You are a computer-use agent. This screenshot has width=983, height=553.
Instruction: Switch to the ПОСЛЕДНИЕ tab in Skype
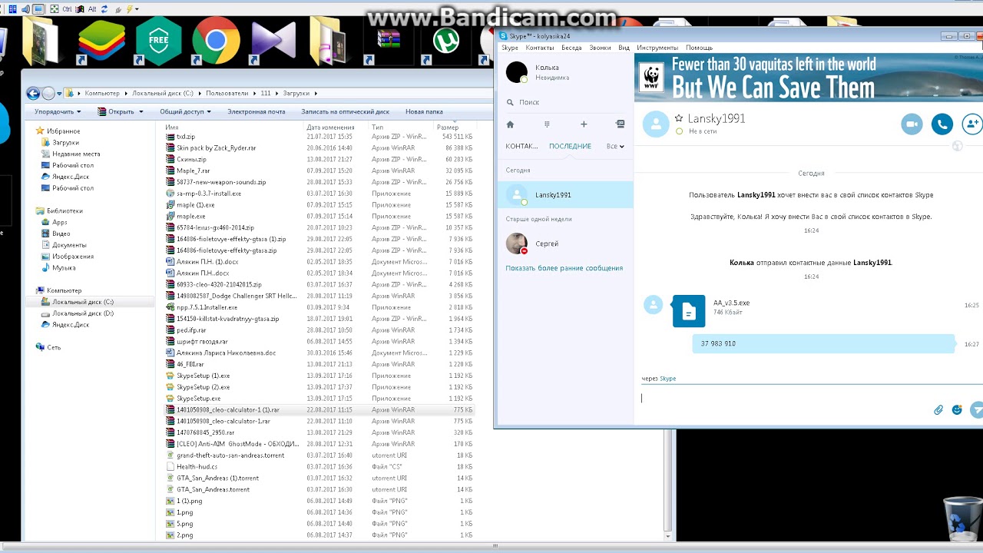570,146
